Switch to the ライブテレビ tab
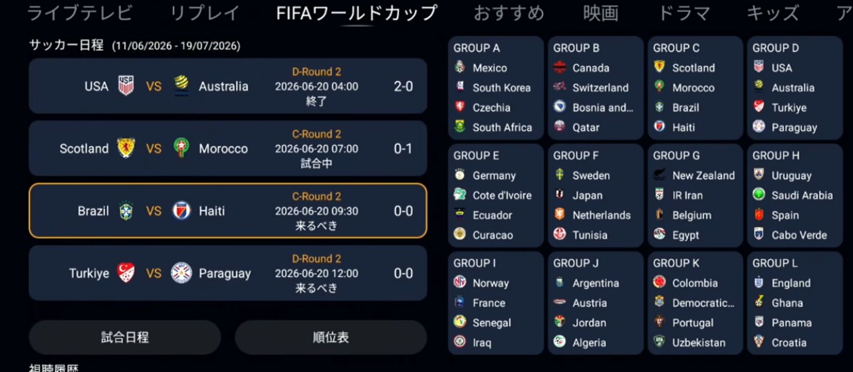 pyautogui.click(x=80, y=13)
